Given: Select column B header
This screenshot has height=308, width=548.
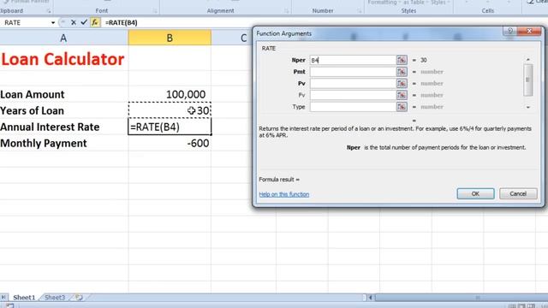Looking at the screenshot, I should pos(170,38).
